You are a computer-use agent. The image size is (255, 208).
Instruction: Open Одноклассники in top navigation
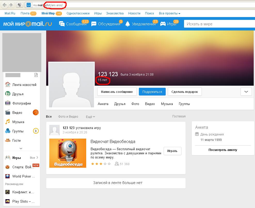tap(78, 13)
